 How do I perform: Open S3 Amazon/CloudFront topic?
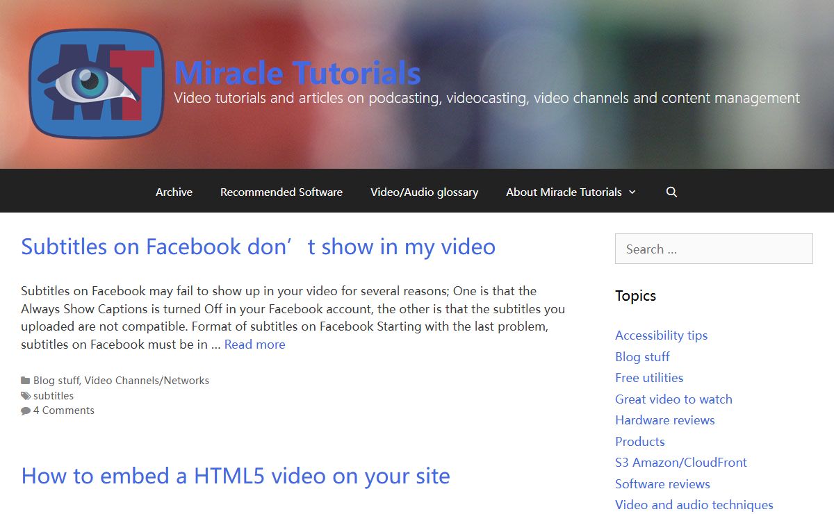click(x=681, y=463)
